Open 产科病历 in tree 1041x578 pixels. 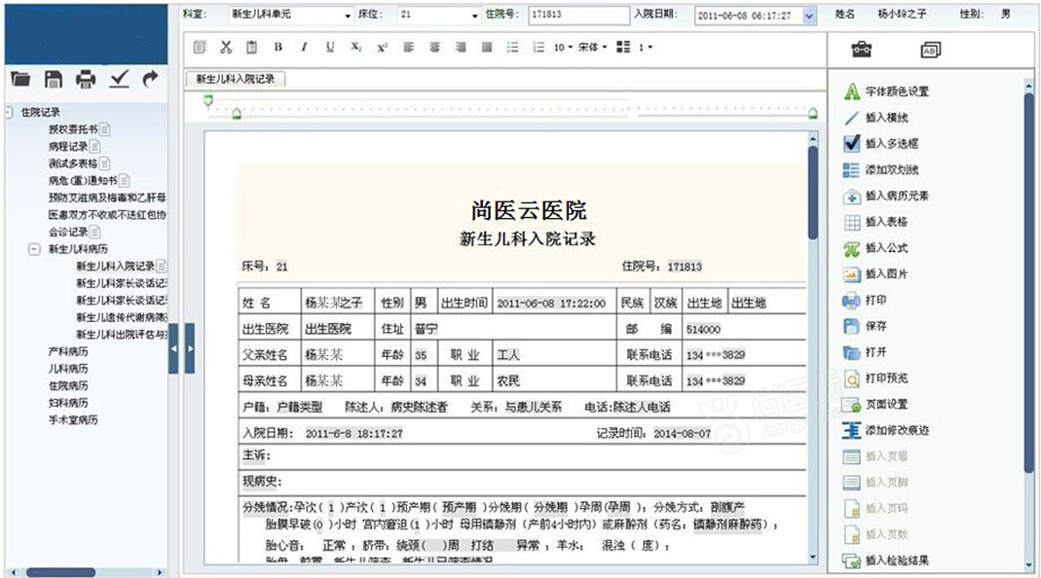tap(68, 351)
